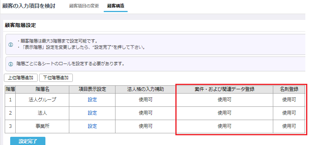Click the 法人格の入力補助 column header
Screen dimensions: 321x145
tap(146, 89)
